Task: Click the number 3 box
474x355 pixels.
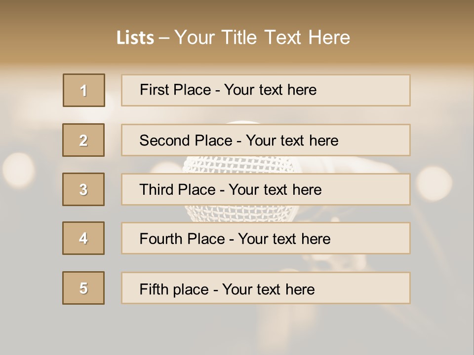Action: point(83,189)
